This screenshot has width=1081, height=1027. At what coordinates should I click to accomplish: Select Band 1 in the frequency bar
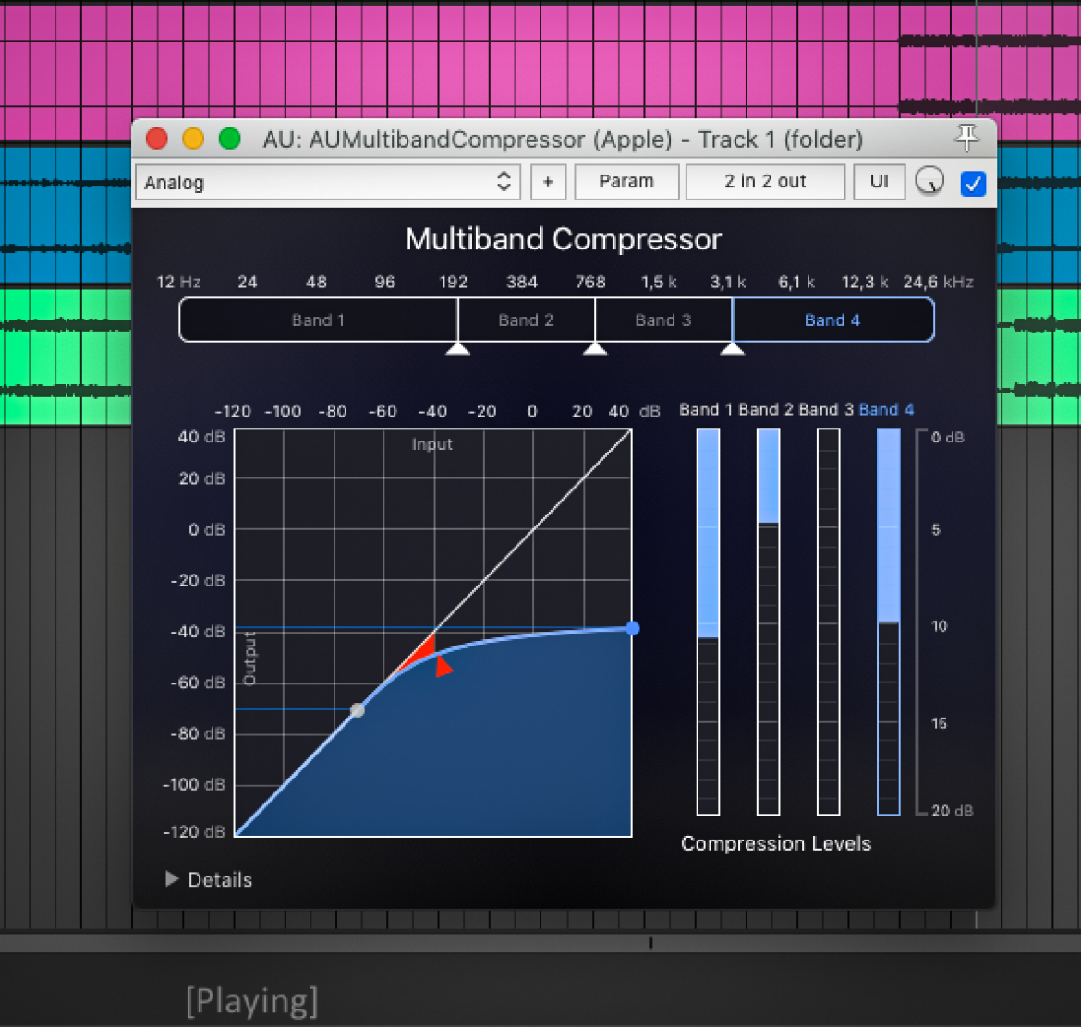(318, 320)
